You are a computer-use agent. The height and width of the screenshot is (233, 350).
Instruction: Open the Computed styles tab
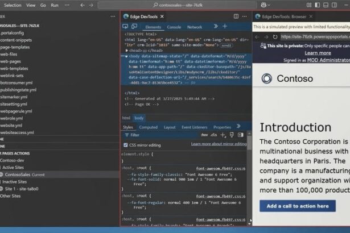(x=148, y=127)
